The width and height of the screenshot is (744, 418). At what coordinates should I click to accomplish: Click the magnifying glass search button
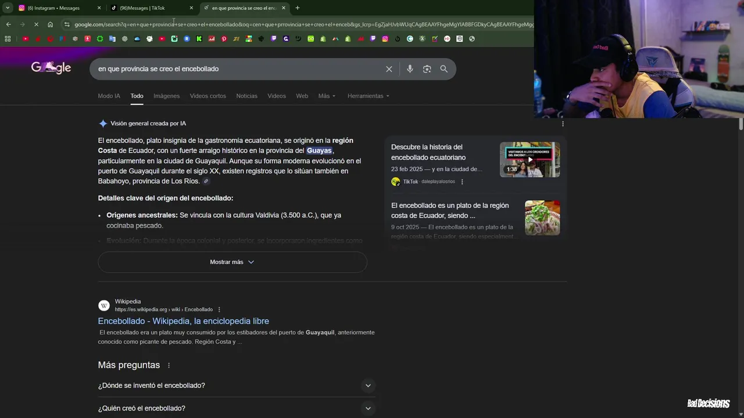444,69
